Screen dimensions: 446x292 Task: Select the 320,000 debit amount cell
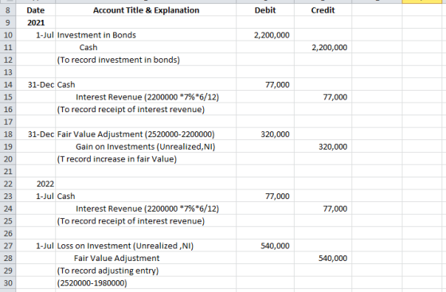pos(265,134)
